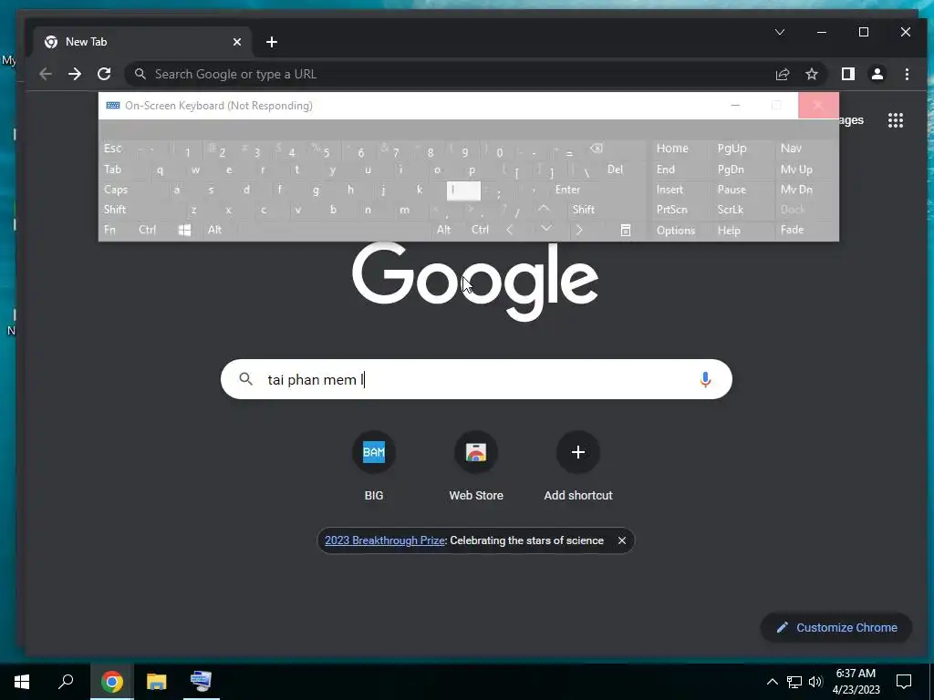Click the Help key on On-Screen Keyboard
The height and width of the screenshot is (700, 934).
[729, 231]
